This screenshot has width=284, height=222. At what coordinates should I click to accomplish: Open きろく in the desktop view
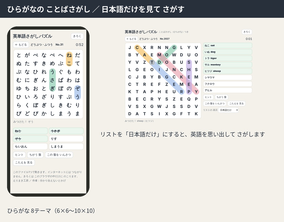[x=247, y=32]
